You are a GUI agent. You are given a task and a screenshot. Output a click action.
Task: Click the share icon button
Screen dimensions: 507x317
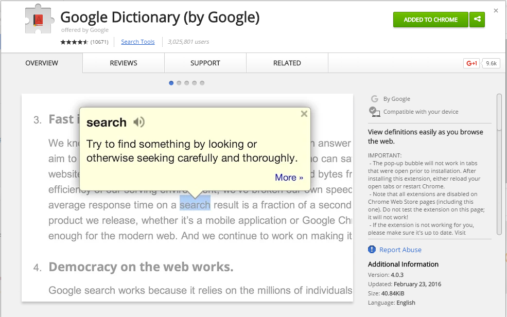point(478,20)
